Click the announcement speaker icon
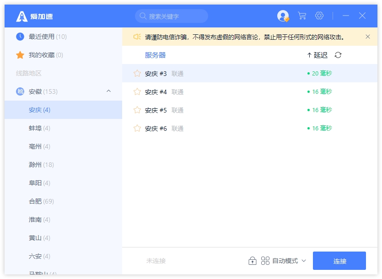This screenshot has width=382, height=279. [137, 37]
